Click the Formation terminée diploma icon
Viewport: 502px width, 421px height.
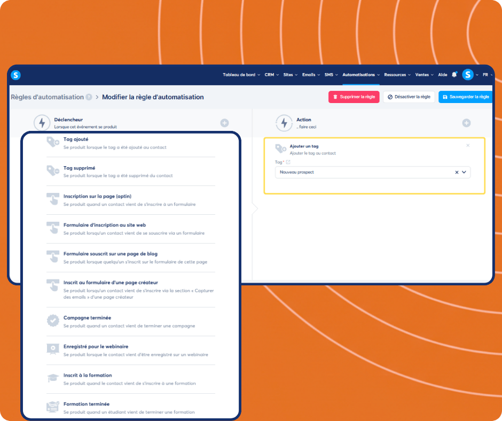[x=53, y=407]
